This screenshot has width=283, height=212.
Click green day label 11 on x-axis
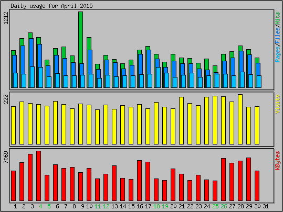(98, 206)
